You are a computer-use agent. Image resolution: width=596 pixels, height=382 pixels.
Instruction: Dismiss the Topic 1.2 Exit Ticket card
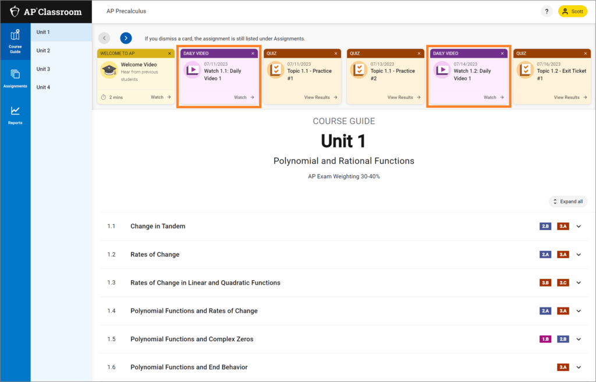pyautogui.click(x=586, y=54)
